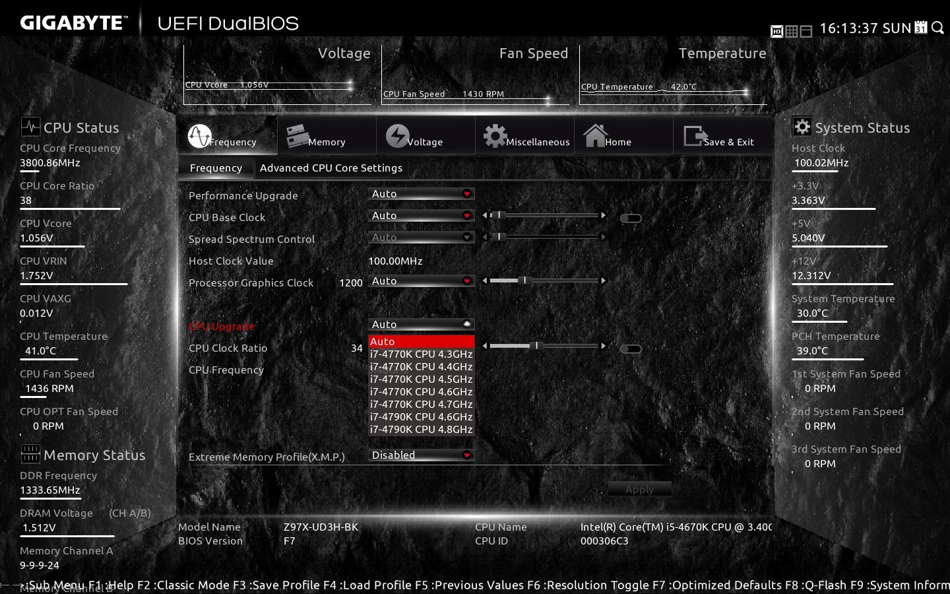Click the window layout icon in top bar
The width and height of the screenshot is (950, 594).
click(806, 31)
